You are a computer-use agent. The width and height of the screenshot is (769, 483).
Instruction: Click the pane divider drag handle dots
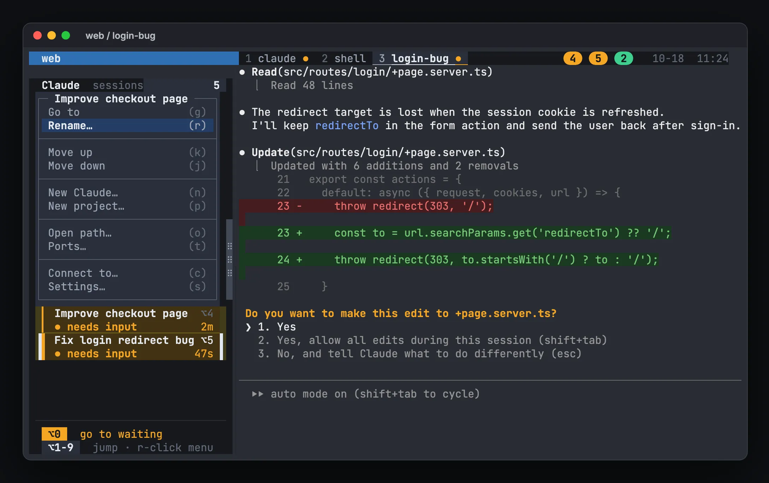230,260
